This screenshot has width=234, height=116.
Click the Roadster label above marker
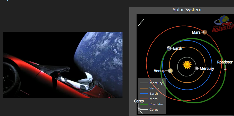(x=225, y=62)
